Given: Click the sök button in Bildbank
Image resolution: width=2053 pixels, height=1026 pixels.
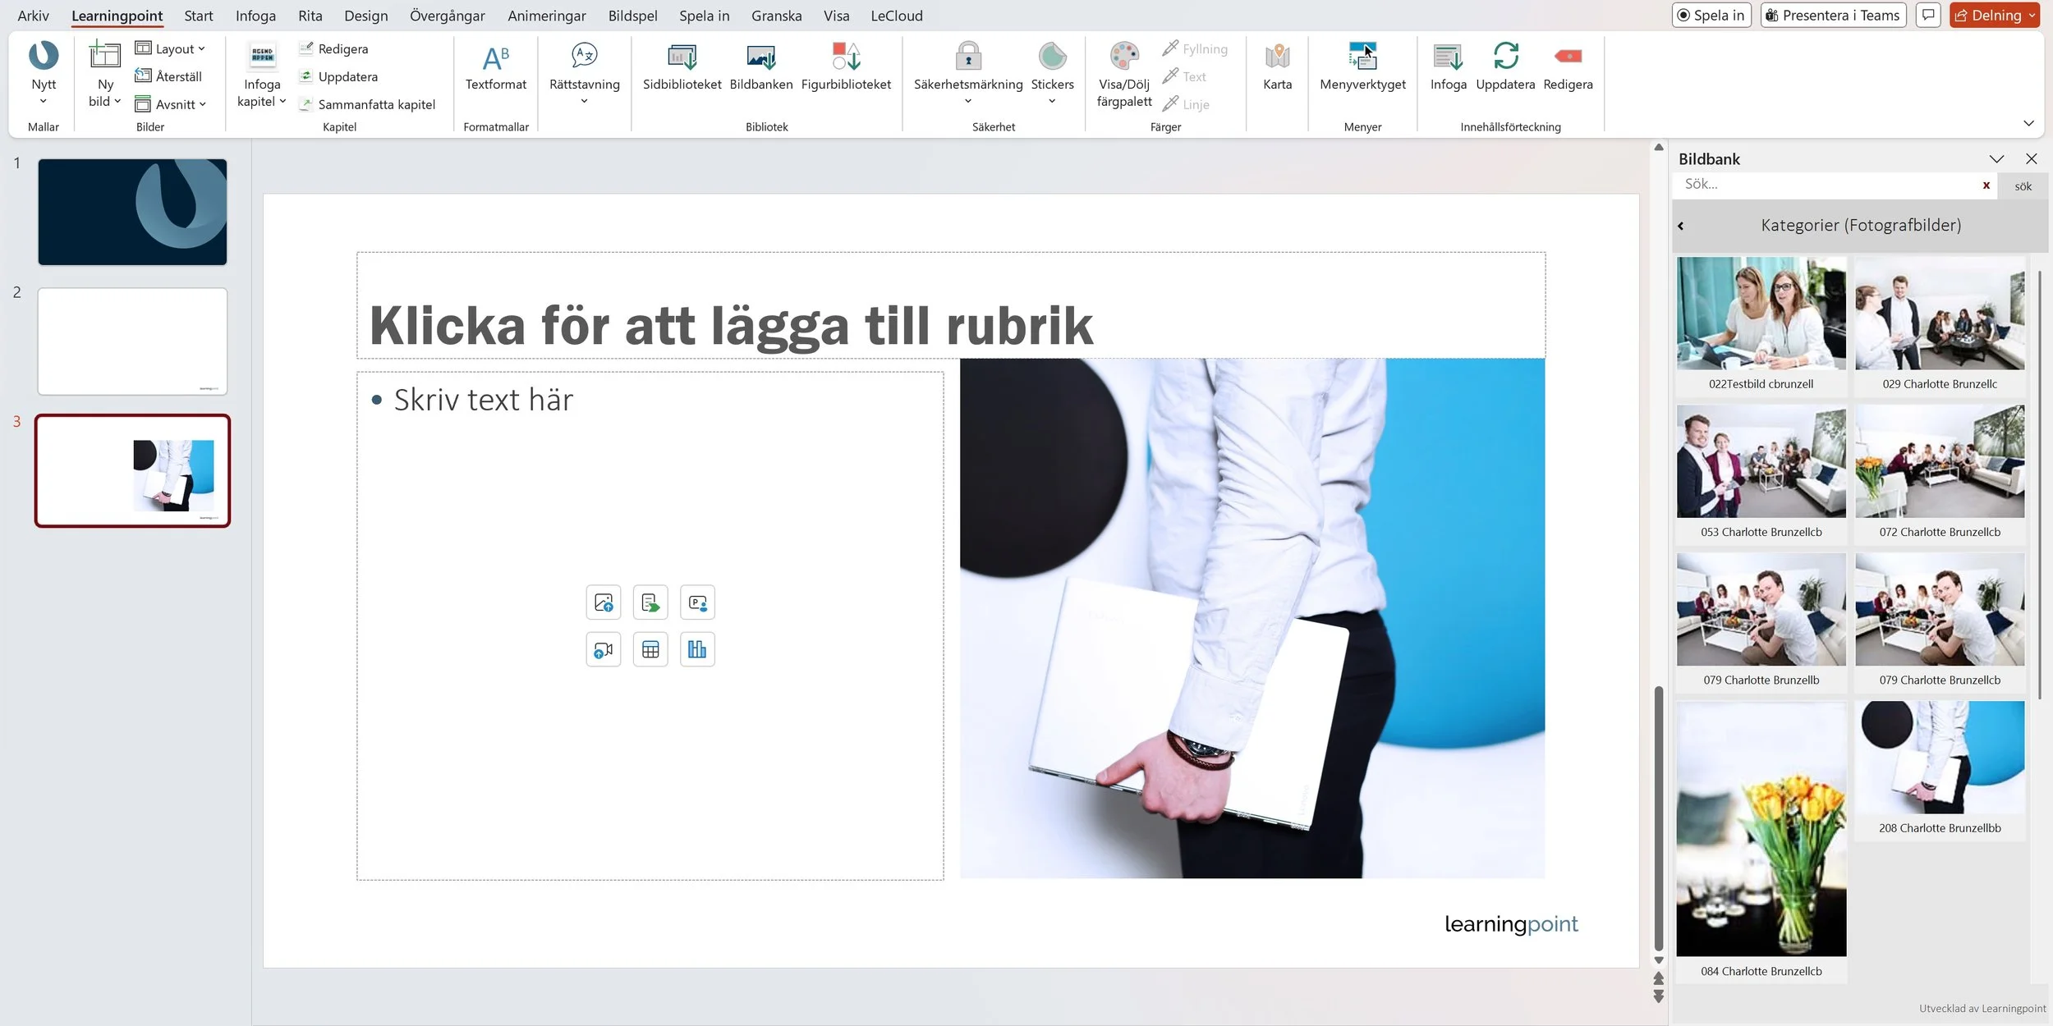Looking at the screenshot, I should click(x=2023, y=186).
